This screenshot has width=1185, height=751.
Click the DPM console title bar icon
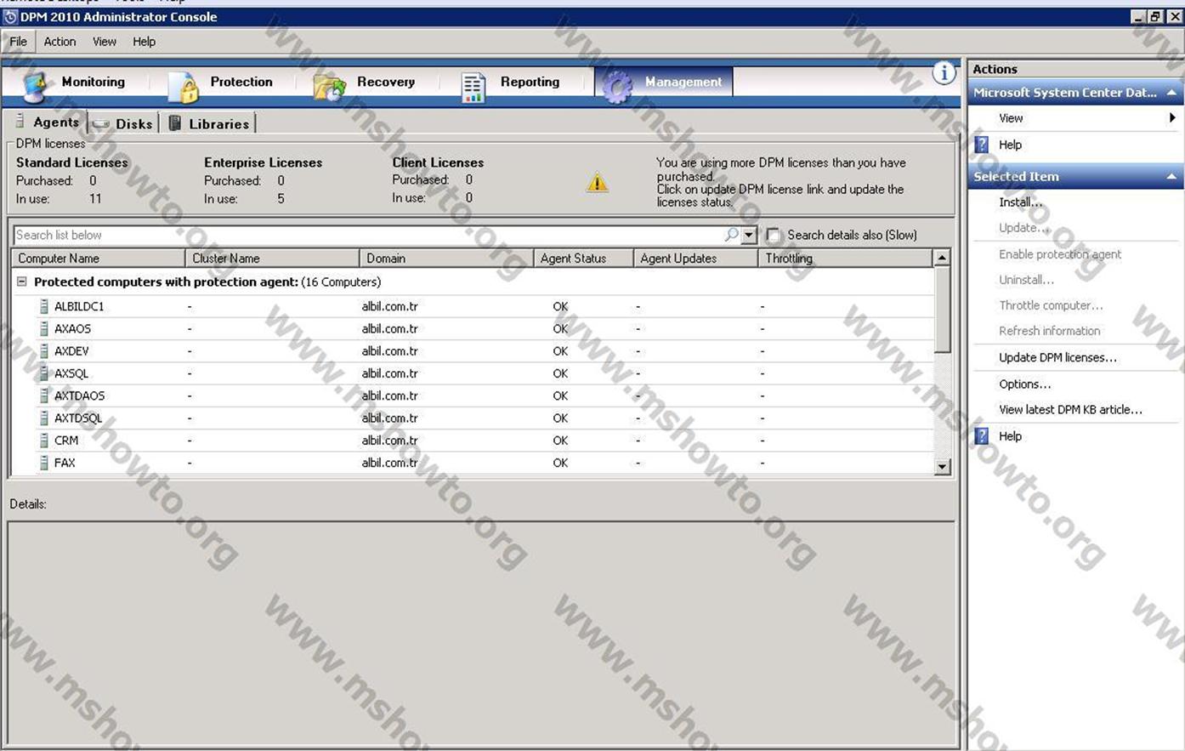10,17
